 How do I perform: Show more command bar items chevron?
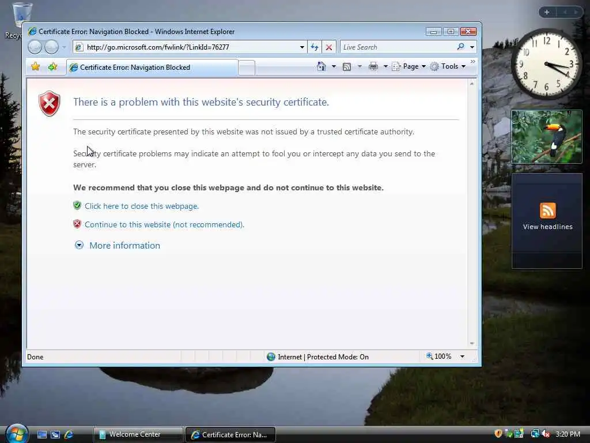click(472, 61)
